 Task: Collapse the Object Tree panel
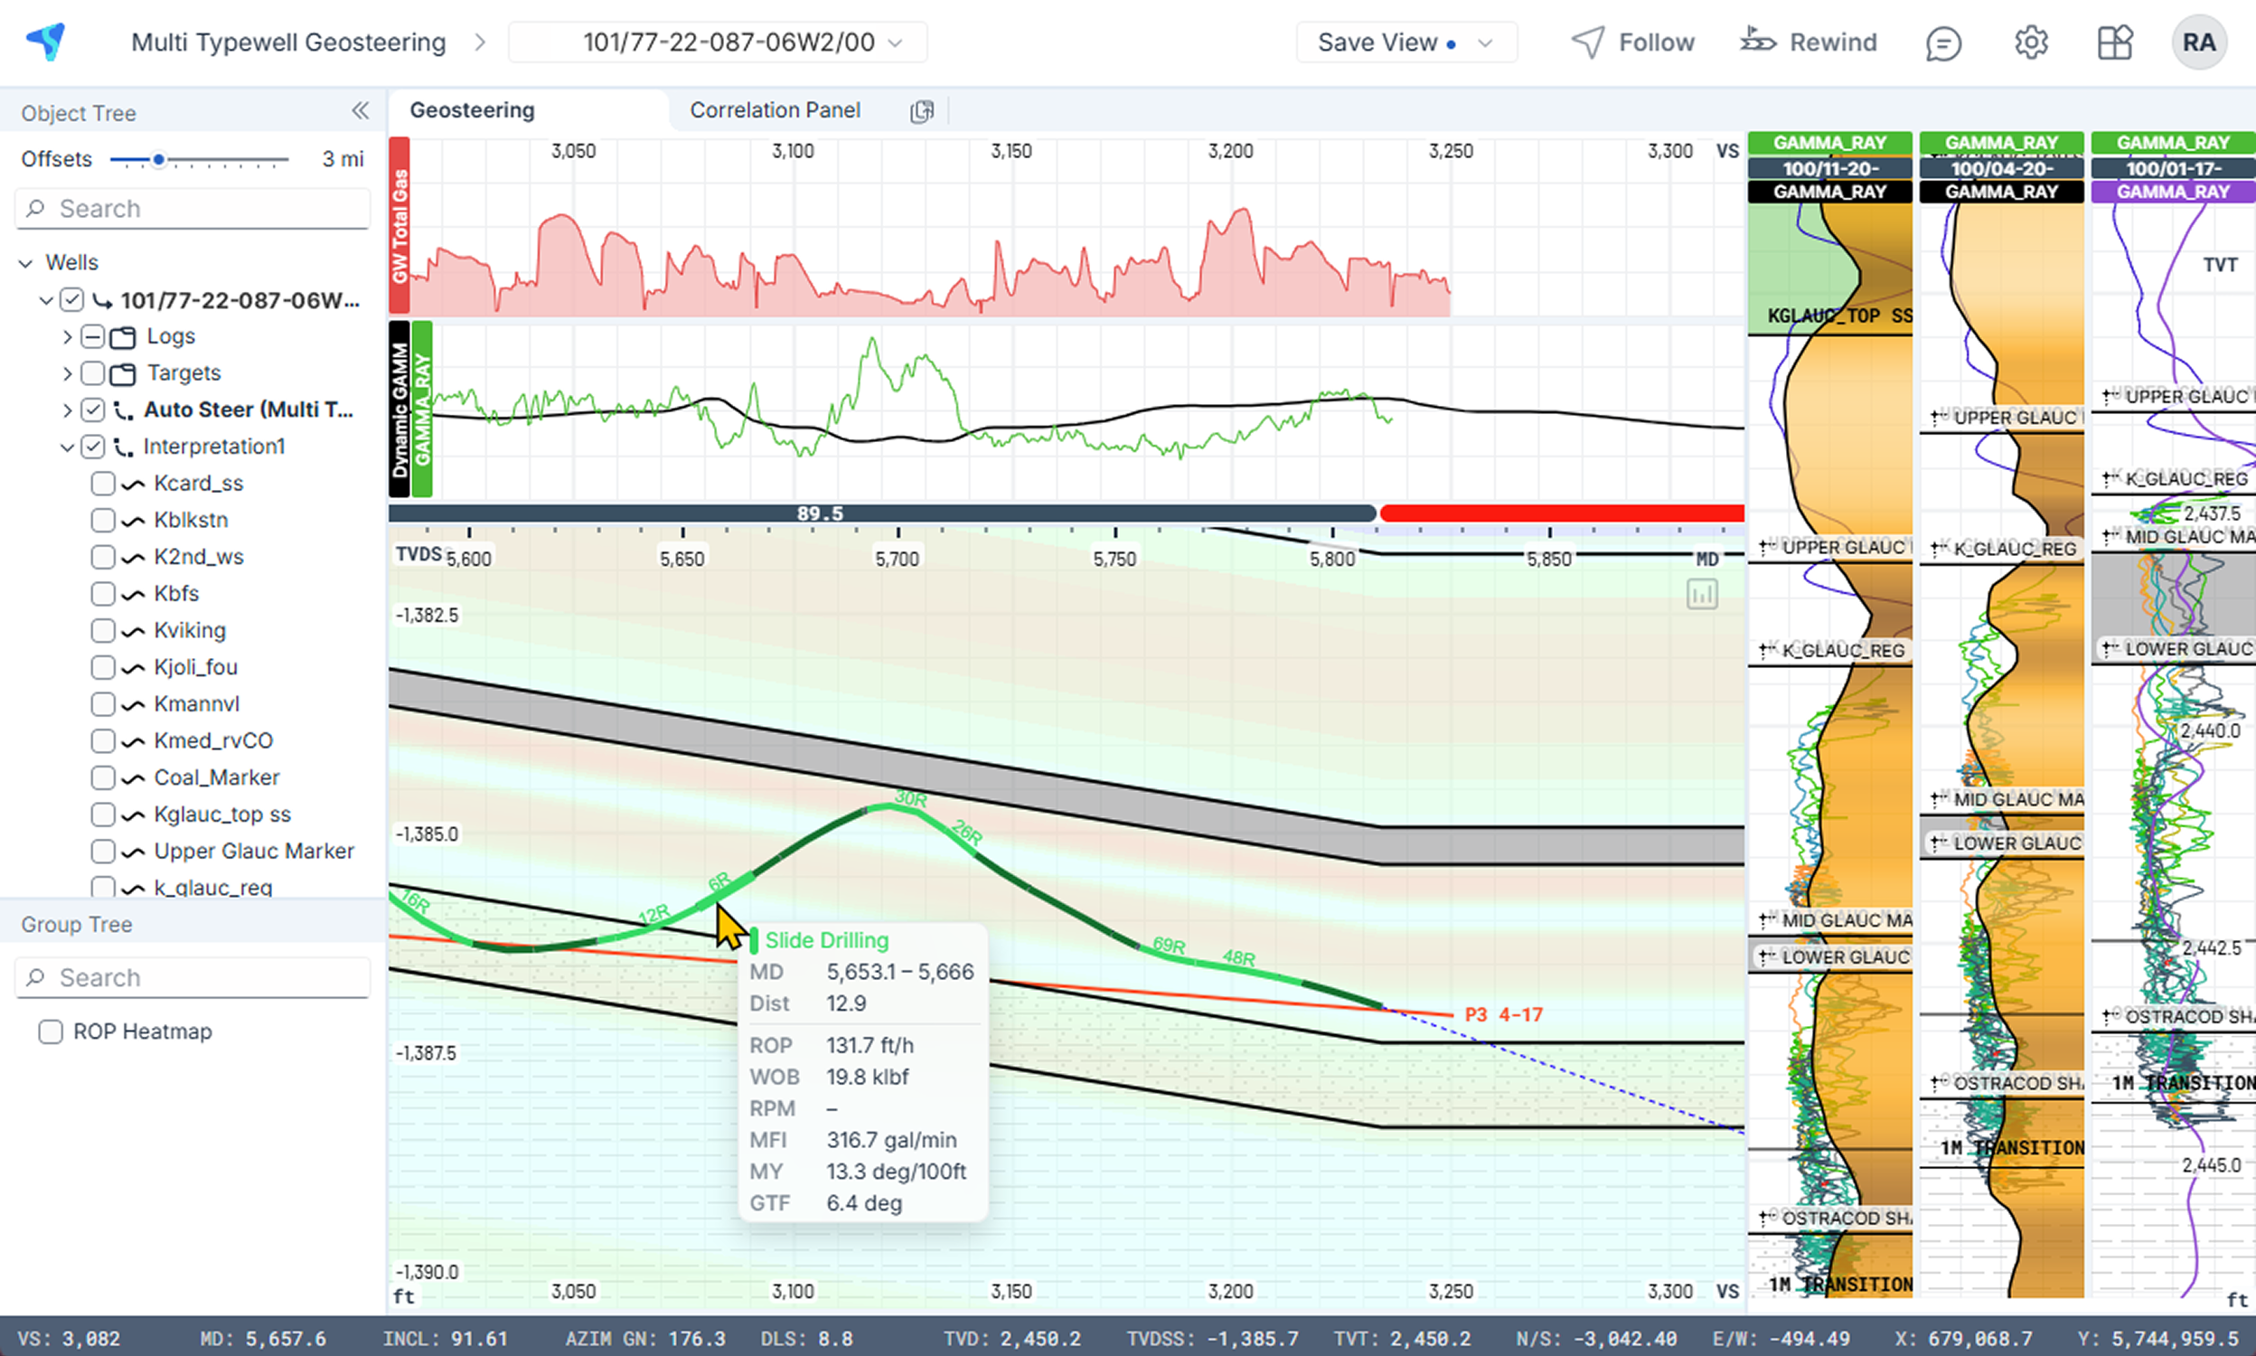pos(360,111)
